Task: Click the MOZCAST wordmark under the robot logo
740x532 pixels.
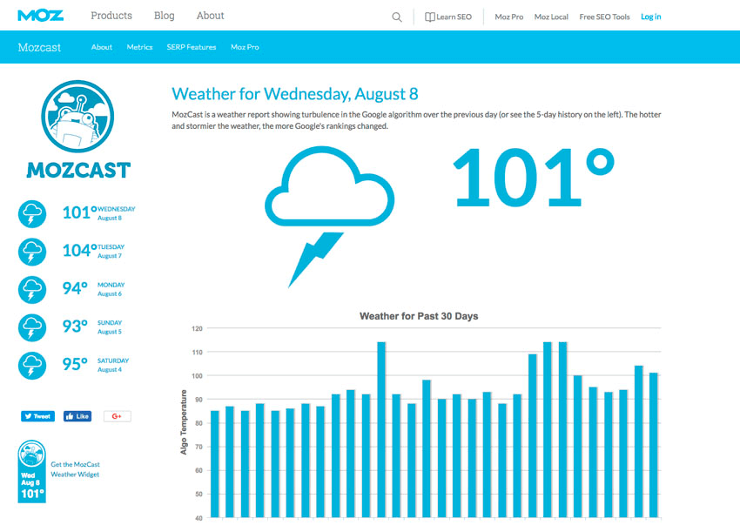Action: [78, 170]
